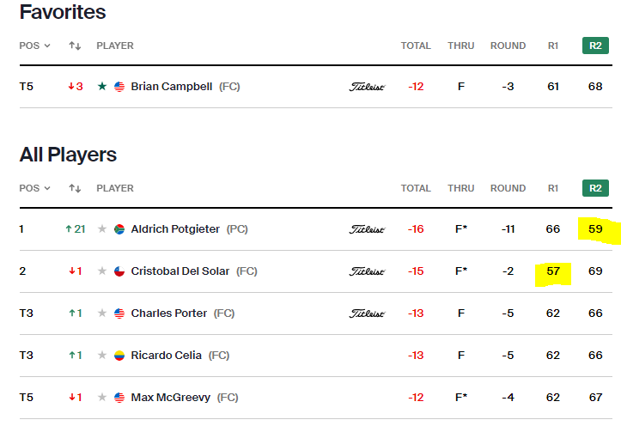Select the R2 tab in the Favorites header
The width and height of the screenshot is (621, 426).
(x=595, y=46)
